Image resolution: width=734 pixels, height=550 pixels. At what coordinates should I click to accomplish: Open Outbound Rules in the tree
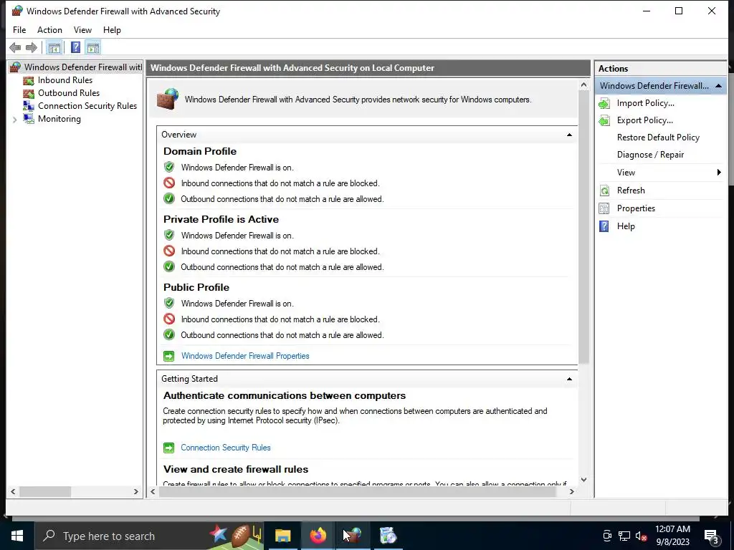(x=69, y=93)
